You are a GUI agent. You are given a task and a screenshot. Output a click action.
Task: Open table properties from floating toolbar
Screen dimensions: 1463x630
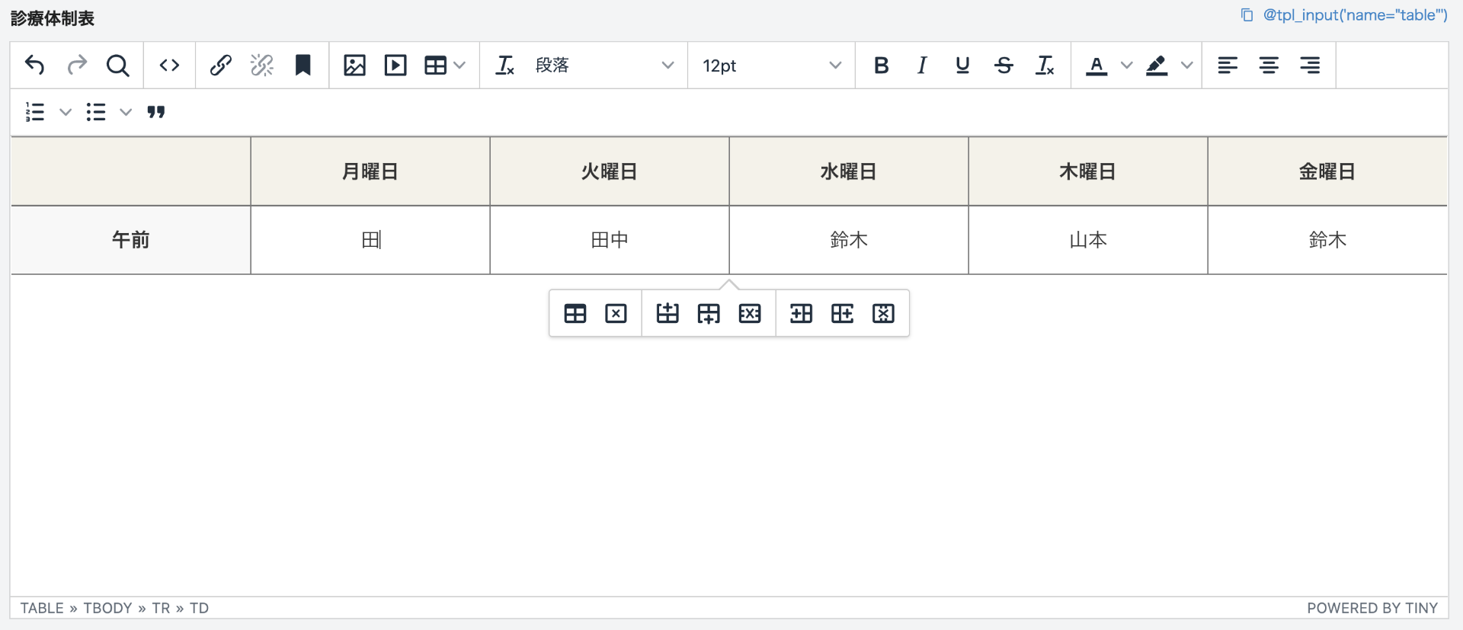(575, 313)
